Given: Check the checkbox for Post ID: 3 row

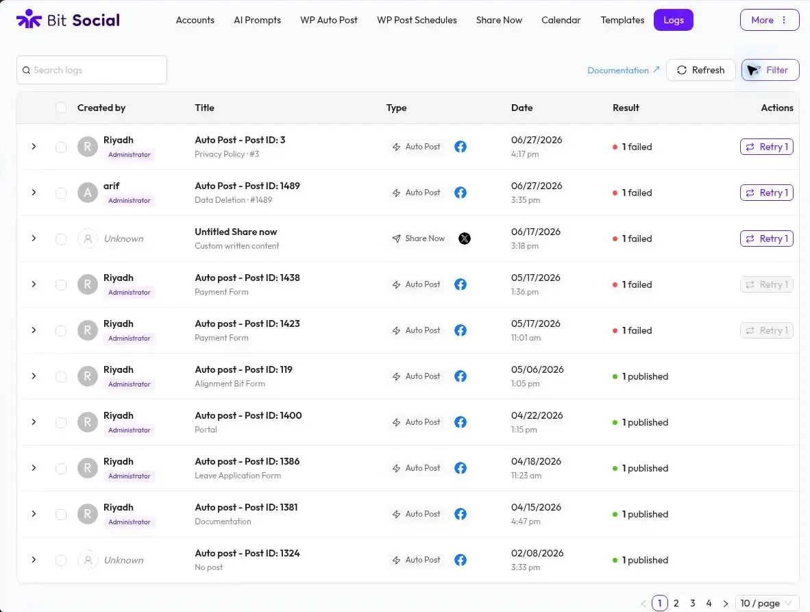Looking at the screenshot, I should (61, 147).
